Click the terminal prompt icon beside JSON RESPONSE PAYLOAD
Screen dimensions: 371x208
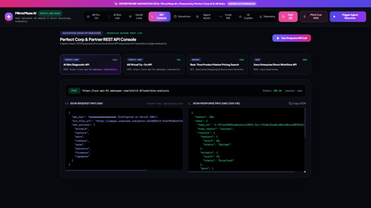[x=189, y=103]
